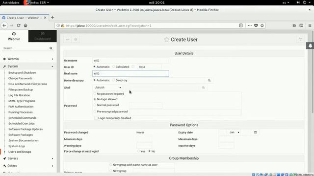The image size is (314, 176).
Task: Select Automatic home directory radio
Action: click(94, 80)
